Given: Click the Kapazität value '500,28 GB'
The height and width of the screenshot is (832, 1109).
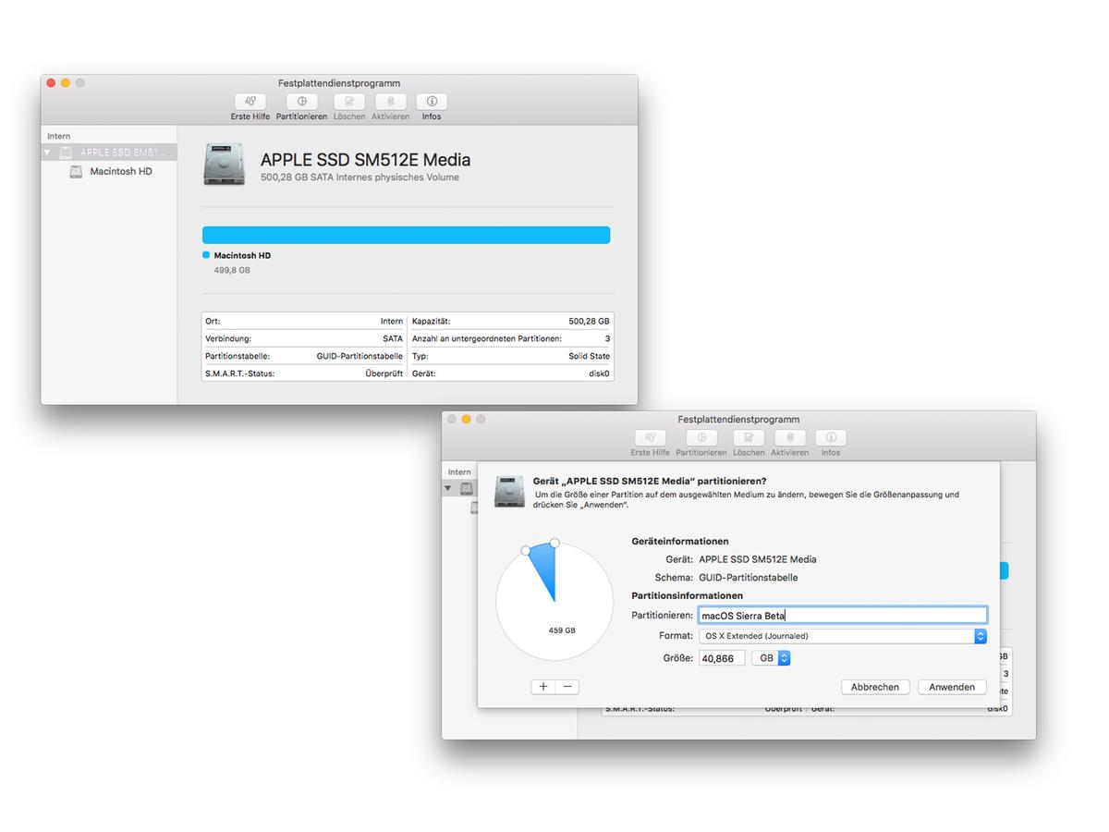Looking at the screenshot, I should [589, 321].
